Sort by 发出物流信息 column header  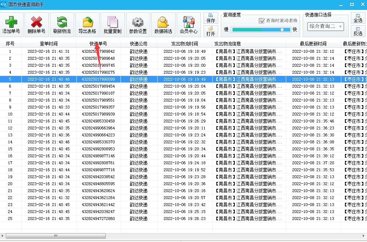[x=249, y=44]
